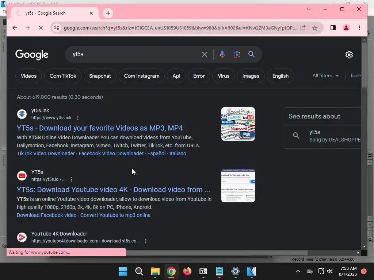Image resolution: width=374 pixels, height=280 pixels.
Task: Open the social media logos thumbnail
Action: [x=238, y=124]
